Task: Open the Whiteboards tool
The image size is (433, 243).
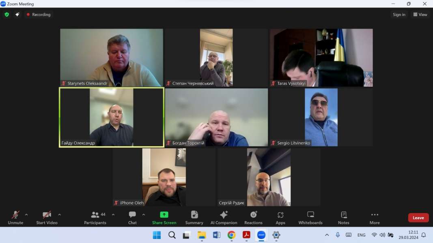Action: pos(310,217)
